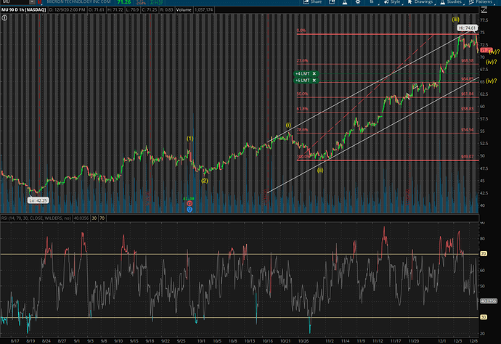Click the RSI value 40.0356 field
Screen dimensions: 501x344
[81, 218]
